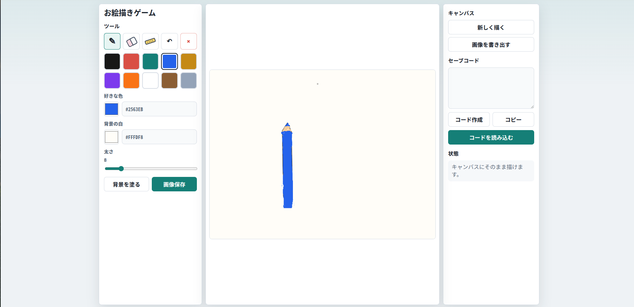
Task: Click the undo arrow tool
Action: 169,41
